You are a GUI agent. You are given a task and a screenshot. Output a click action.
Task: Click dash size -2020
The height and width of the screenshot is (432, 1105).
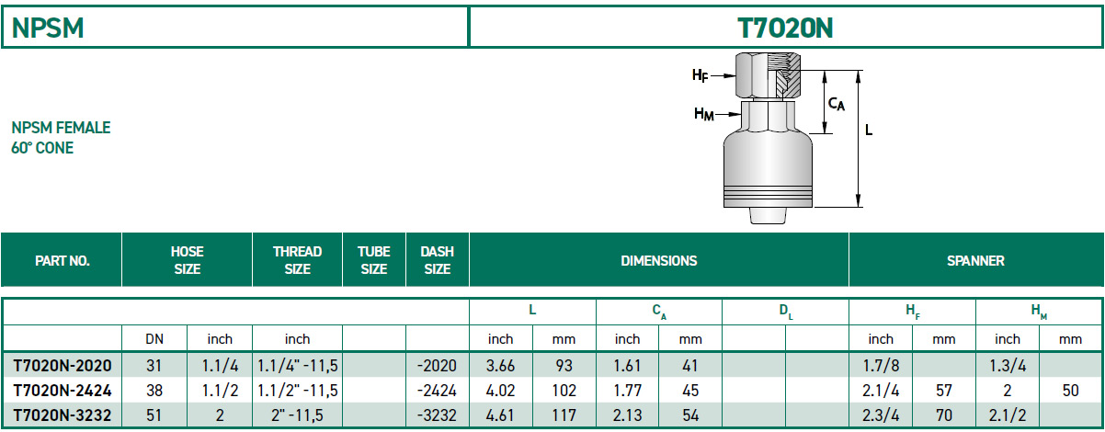point(437,365)
